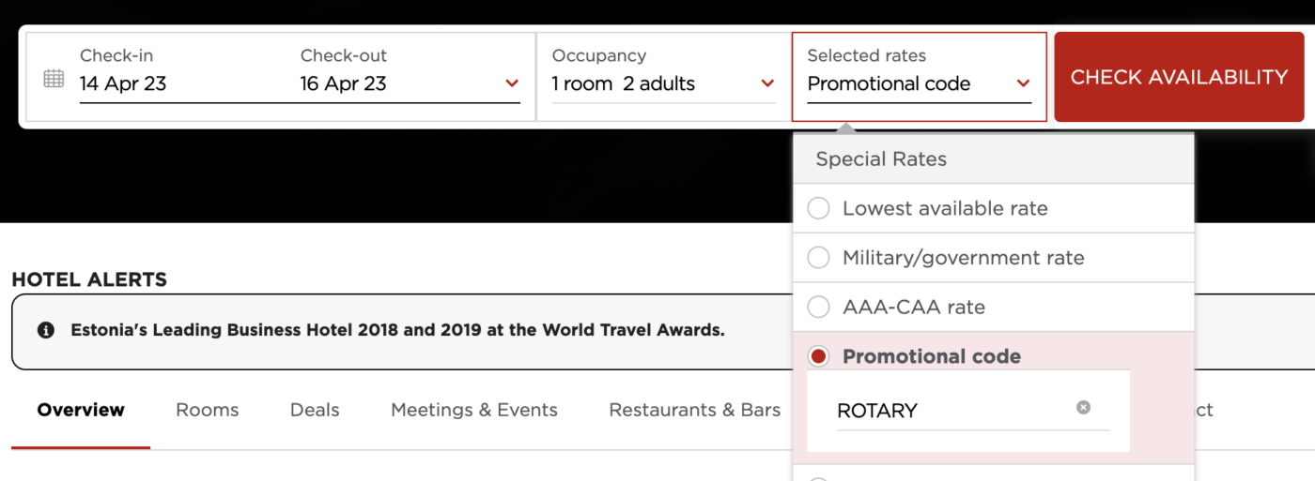The width and height of the screenshot is (1315, 481).
Task: Go to the Meetings & Events tab
Action: click(474, 410)
